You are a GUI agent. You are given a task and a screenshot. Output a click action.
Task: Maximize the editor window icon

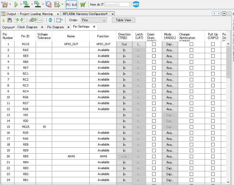(x=229, y=13)
